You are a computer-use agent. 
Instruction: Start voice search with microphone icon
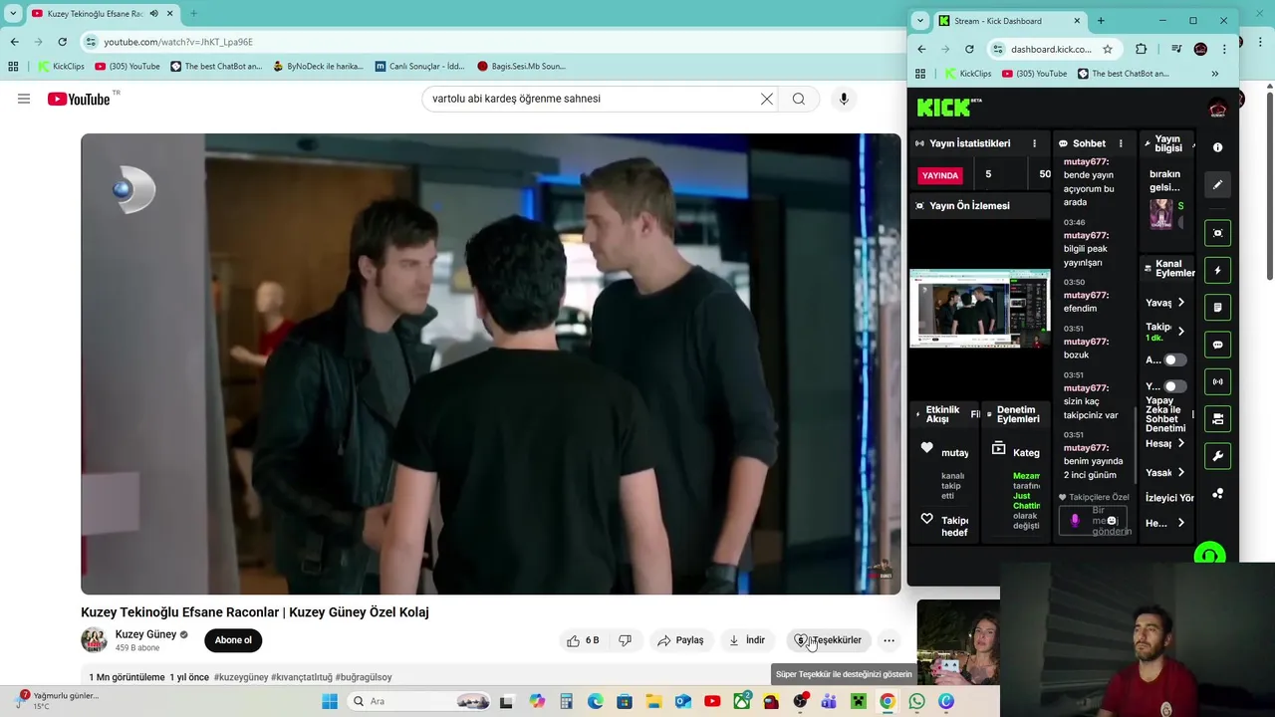tap(844, 99)
